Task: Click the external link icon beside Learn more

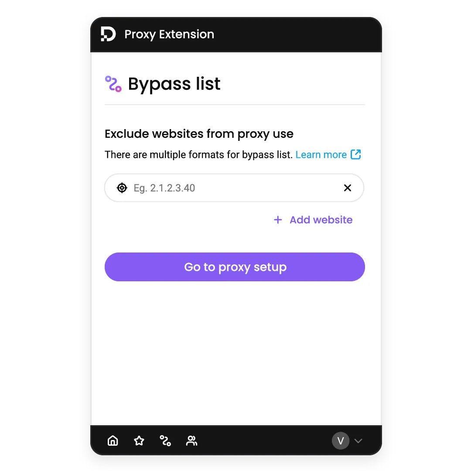Action: tap(356, 154)
